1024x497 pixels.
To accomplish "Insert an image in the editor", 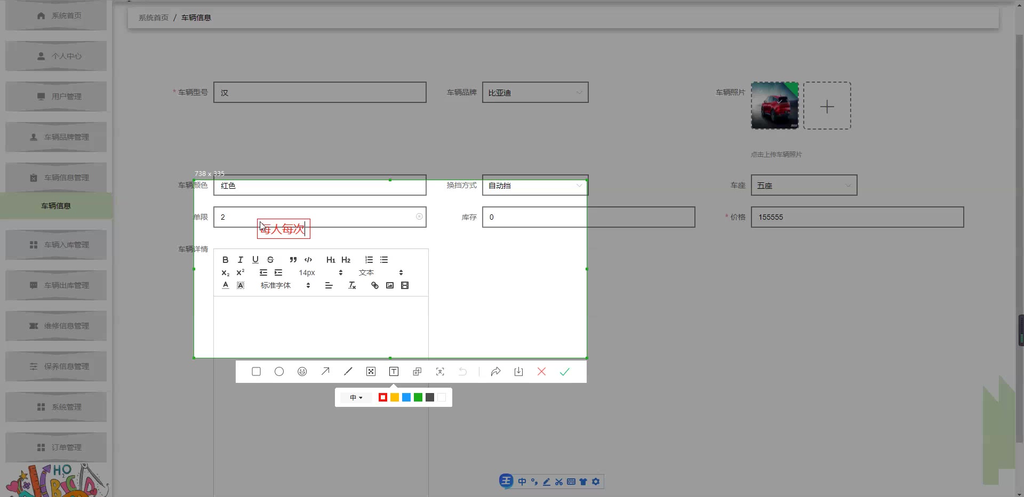I will point(390,285).
